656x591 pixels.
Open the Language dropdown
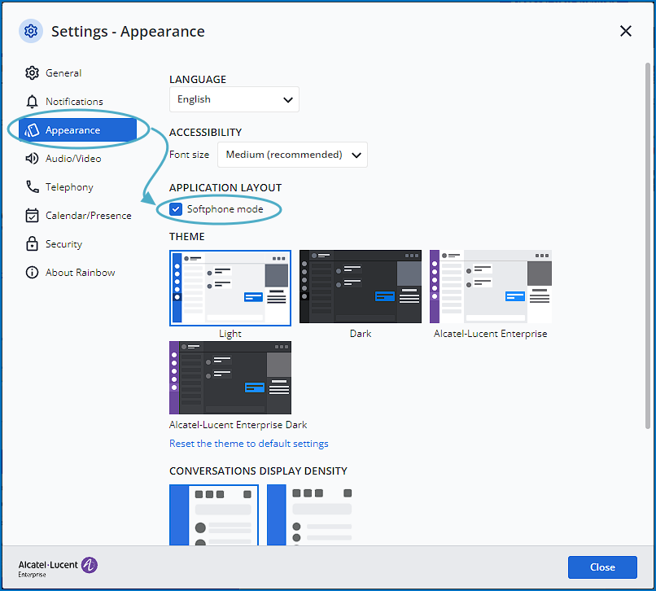[x=234, y=99]
